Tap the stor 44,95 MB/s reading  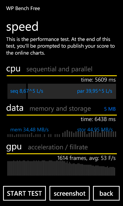(x=95, y=130)
